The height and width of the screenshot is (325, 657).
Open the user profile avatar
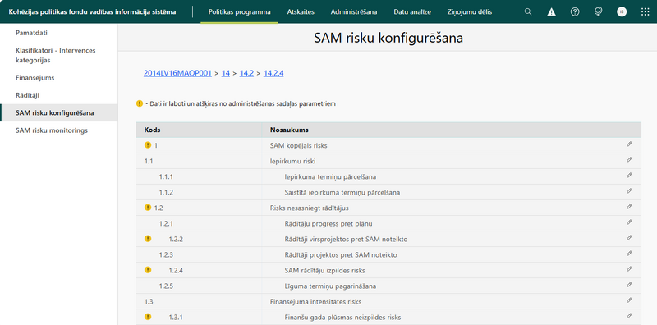(622, 11)
